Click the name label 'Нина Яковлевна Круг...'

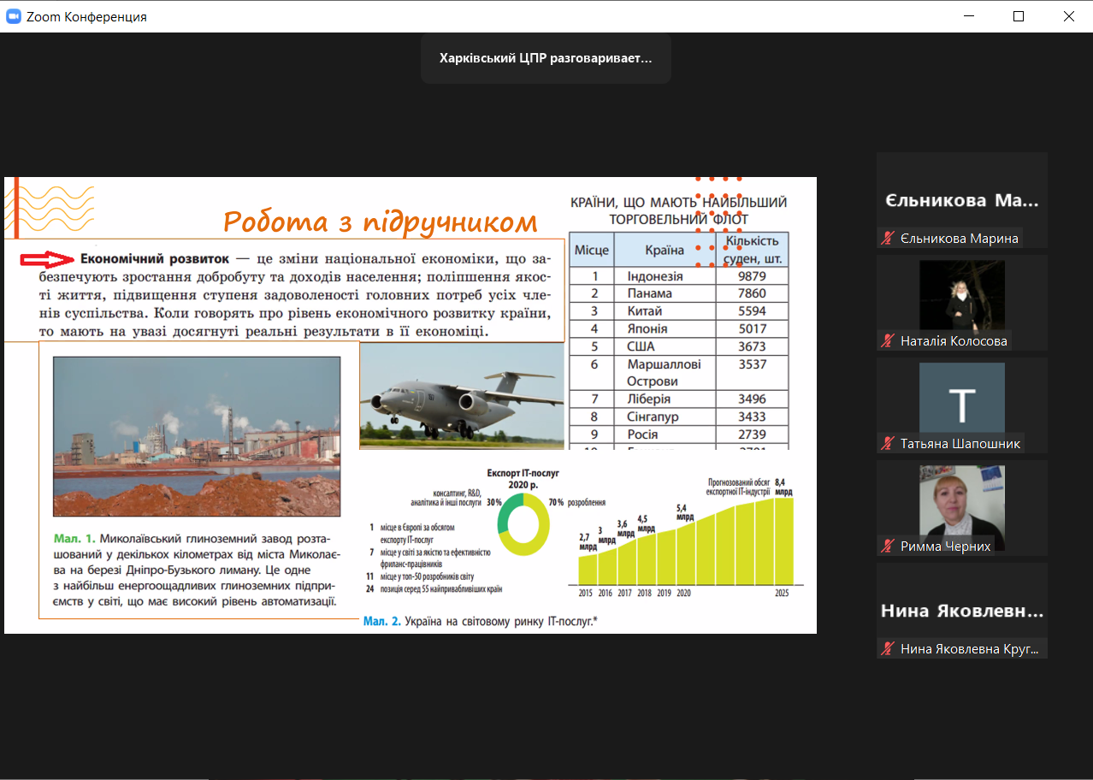[x=970, y=649]
